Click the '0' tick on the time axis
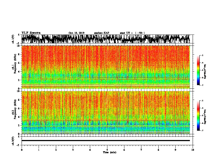 22,150
